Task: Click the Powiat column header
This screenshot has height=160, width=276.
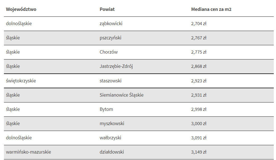Action: click(x=107, y=9)
